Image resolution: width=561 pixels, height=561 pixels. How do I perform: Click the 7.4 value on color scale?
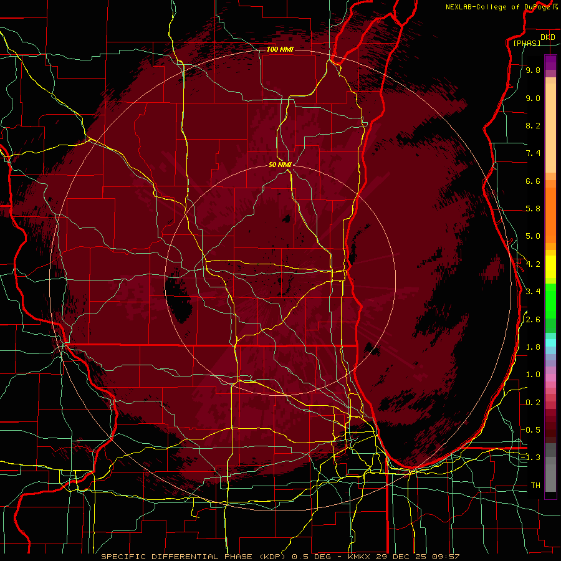pos(533,153)
